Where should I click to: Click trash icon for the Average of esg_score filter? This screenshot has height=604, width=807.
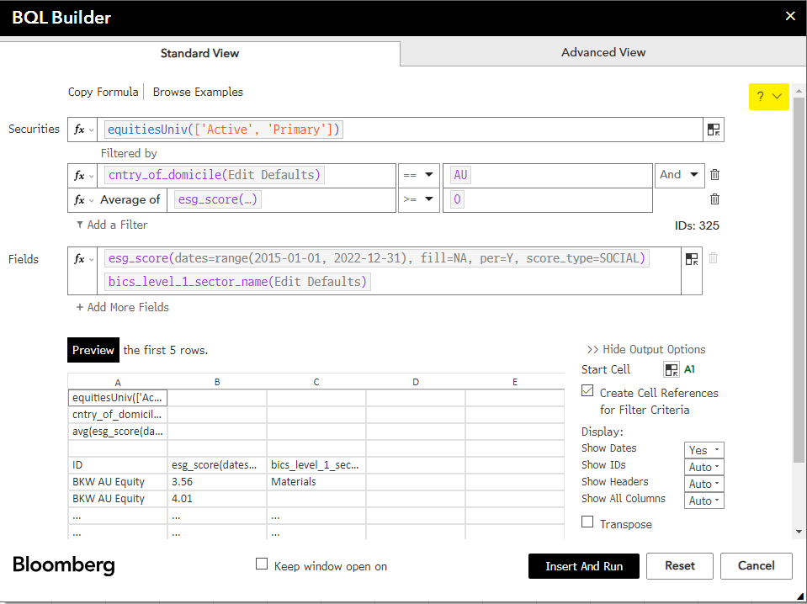[714, 199]
